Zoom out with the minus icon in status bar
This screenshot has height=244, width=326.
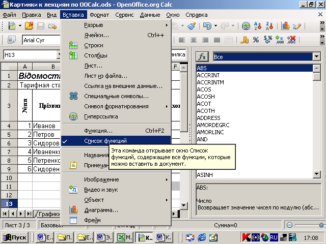[289, 225]
